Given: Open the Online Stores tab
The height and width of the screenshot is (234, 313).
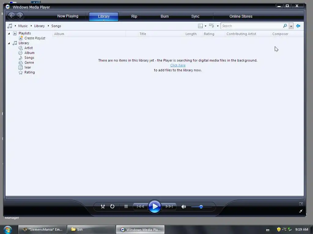Looking at the screenshot, I should coord(241,16).
